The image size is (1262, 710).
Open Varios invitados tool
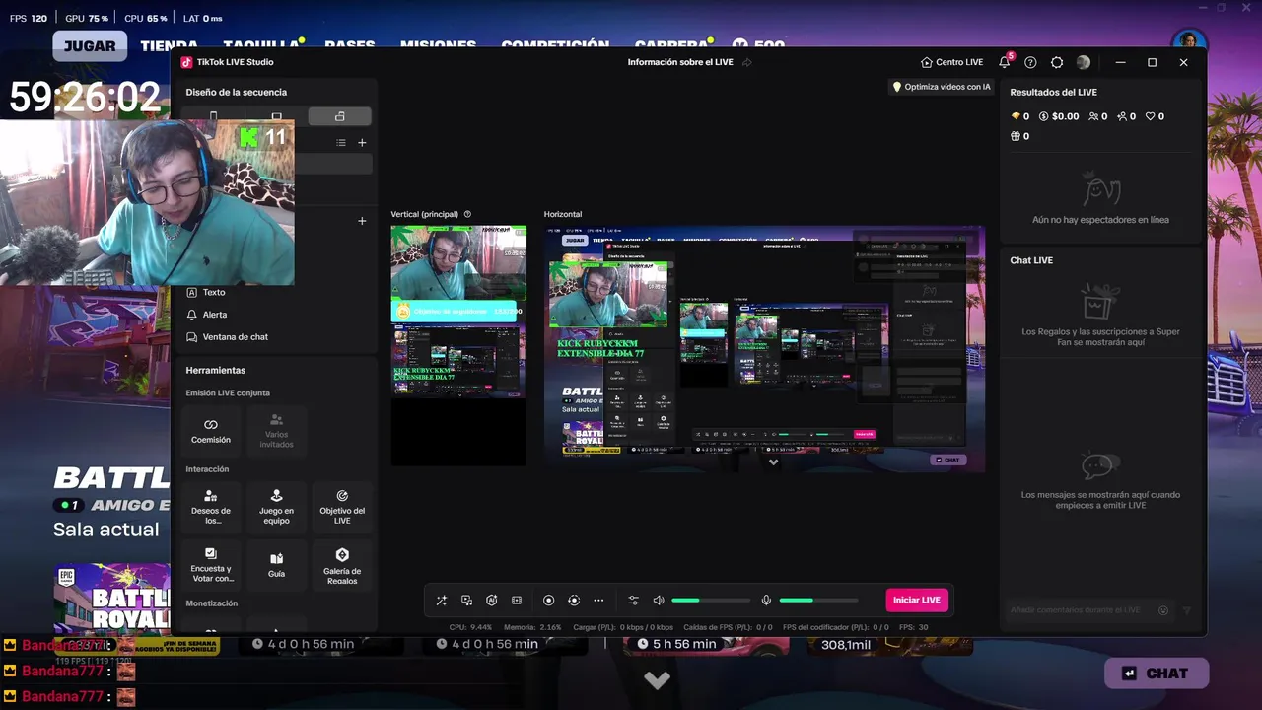276,431
